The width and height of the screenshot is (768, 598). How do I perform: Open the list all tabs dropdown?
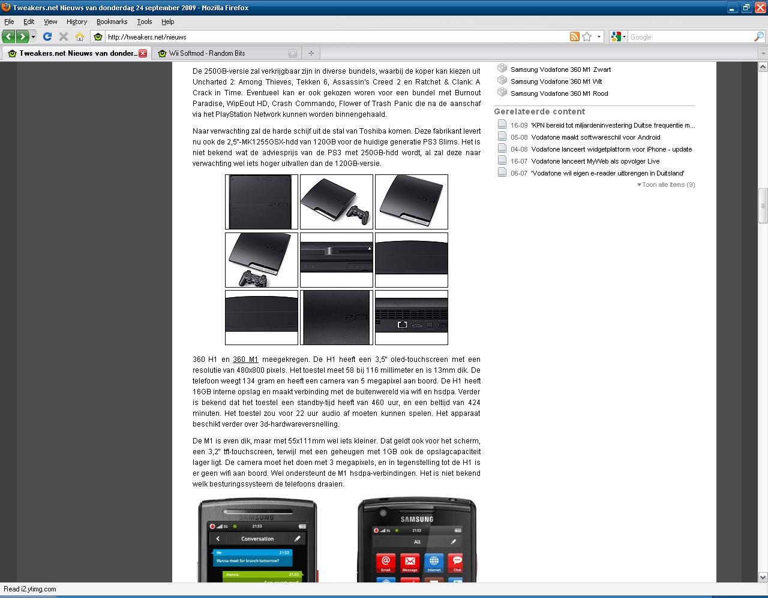(x=763, y=53)
